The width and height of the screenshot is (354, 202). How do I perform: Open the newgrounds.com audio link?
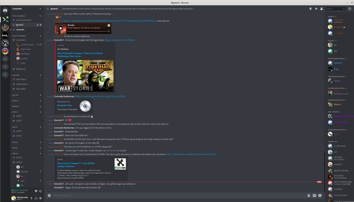click(x=100, y=97)
